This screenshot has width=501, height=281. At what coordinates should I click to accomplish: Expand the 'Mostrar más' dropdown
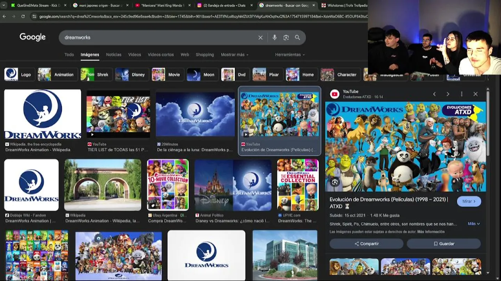pyautogui.click(x=235, y=55)
